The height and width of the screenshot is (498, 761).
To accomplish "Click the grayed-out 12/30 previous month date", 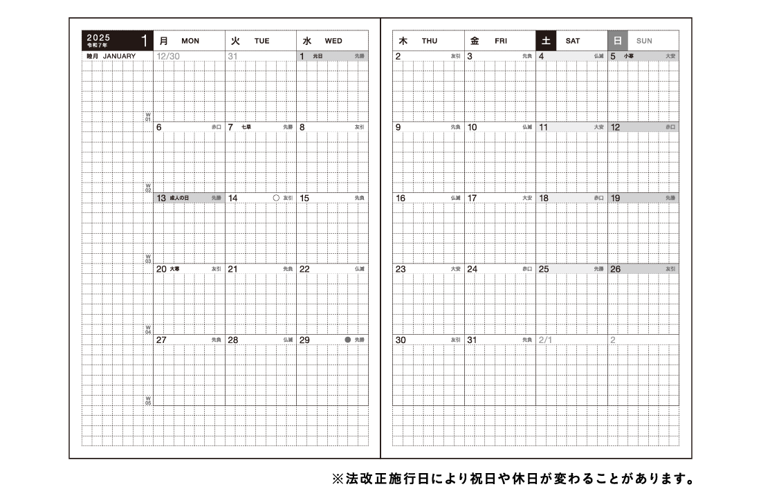I will (168, 56).
